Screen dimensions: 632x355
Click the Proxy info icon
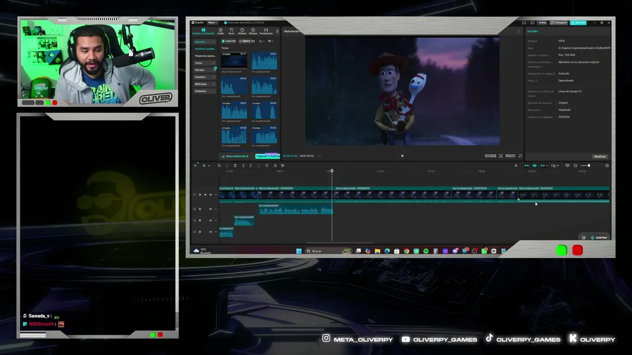pos(537,80)
